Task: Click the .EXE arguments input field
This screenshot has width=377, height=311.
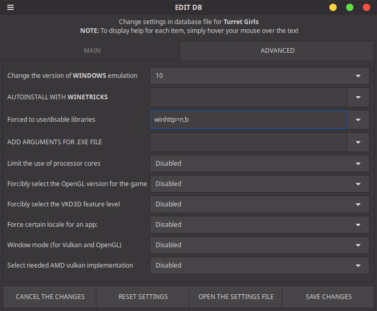Action: click(x=248, y=142)
